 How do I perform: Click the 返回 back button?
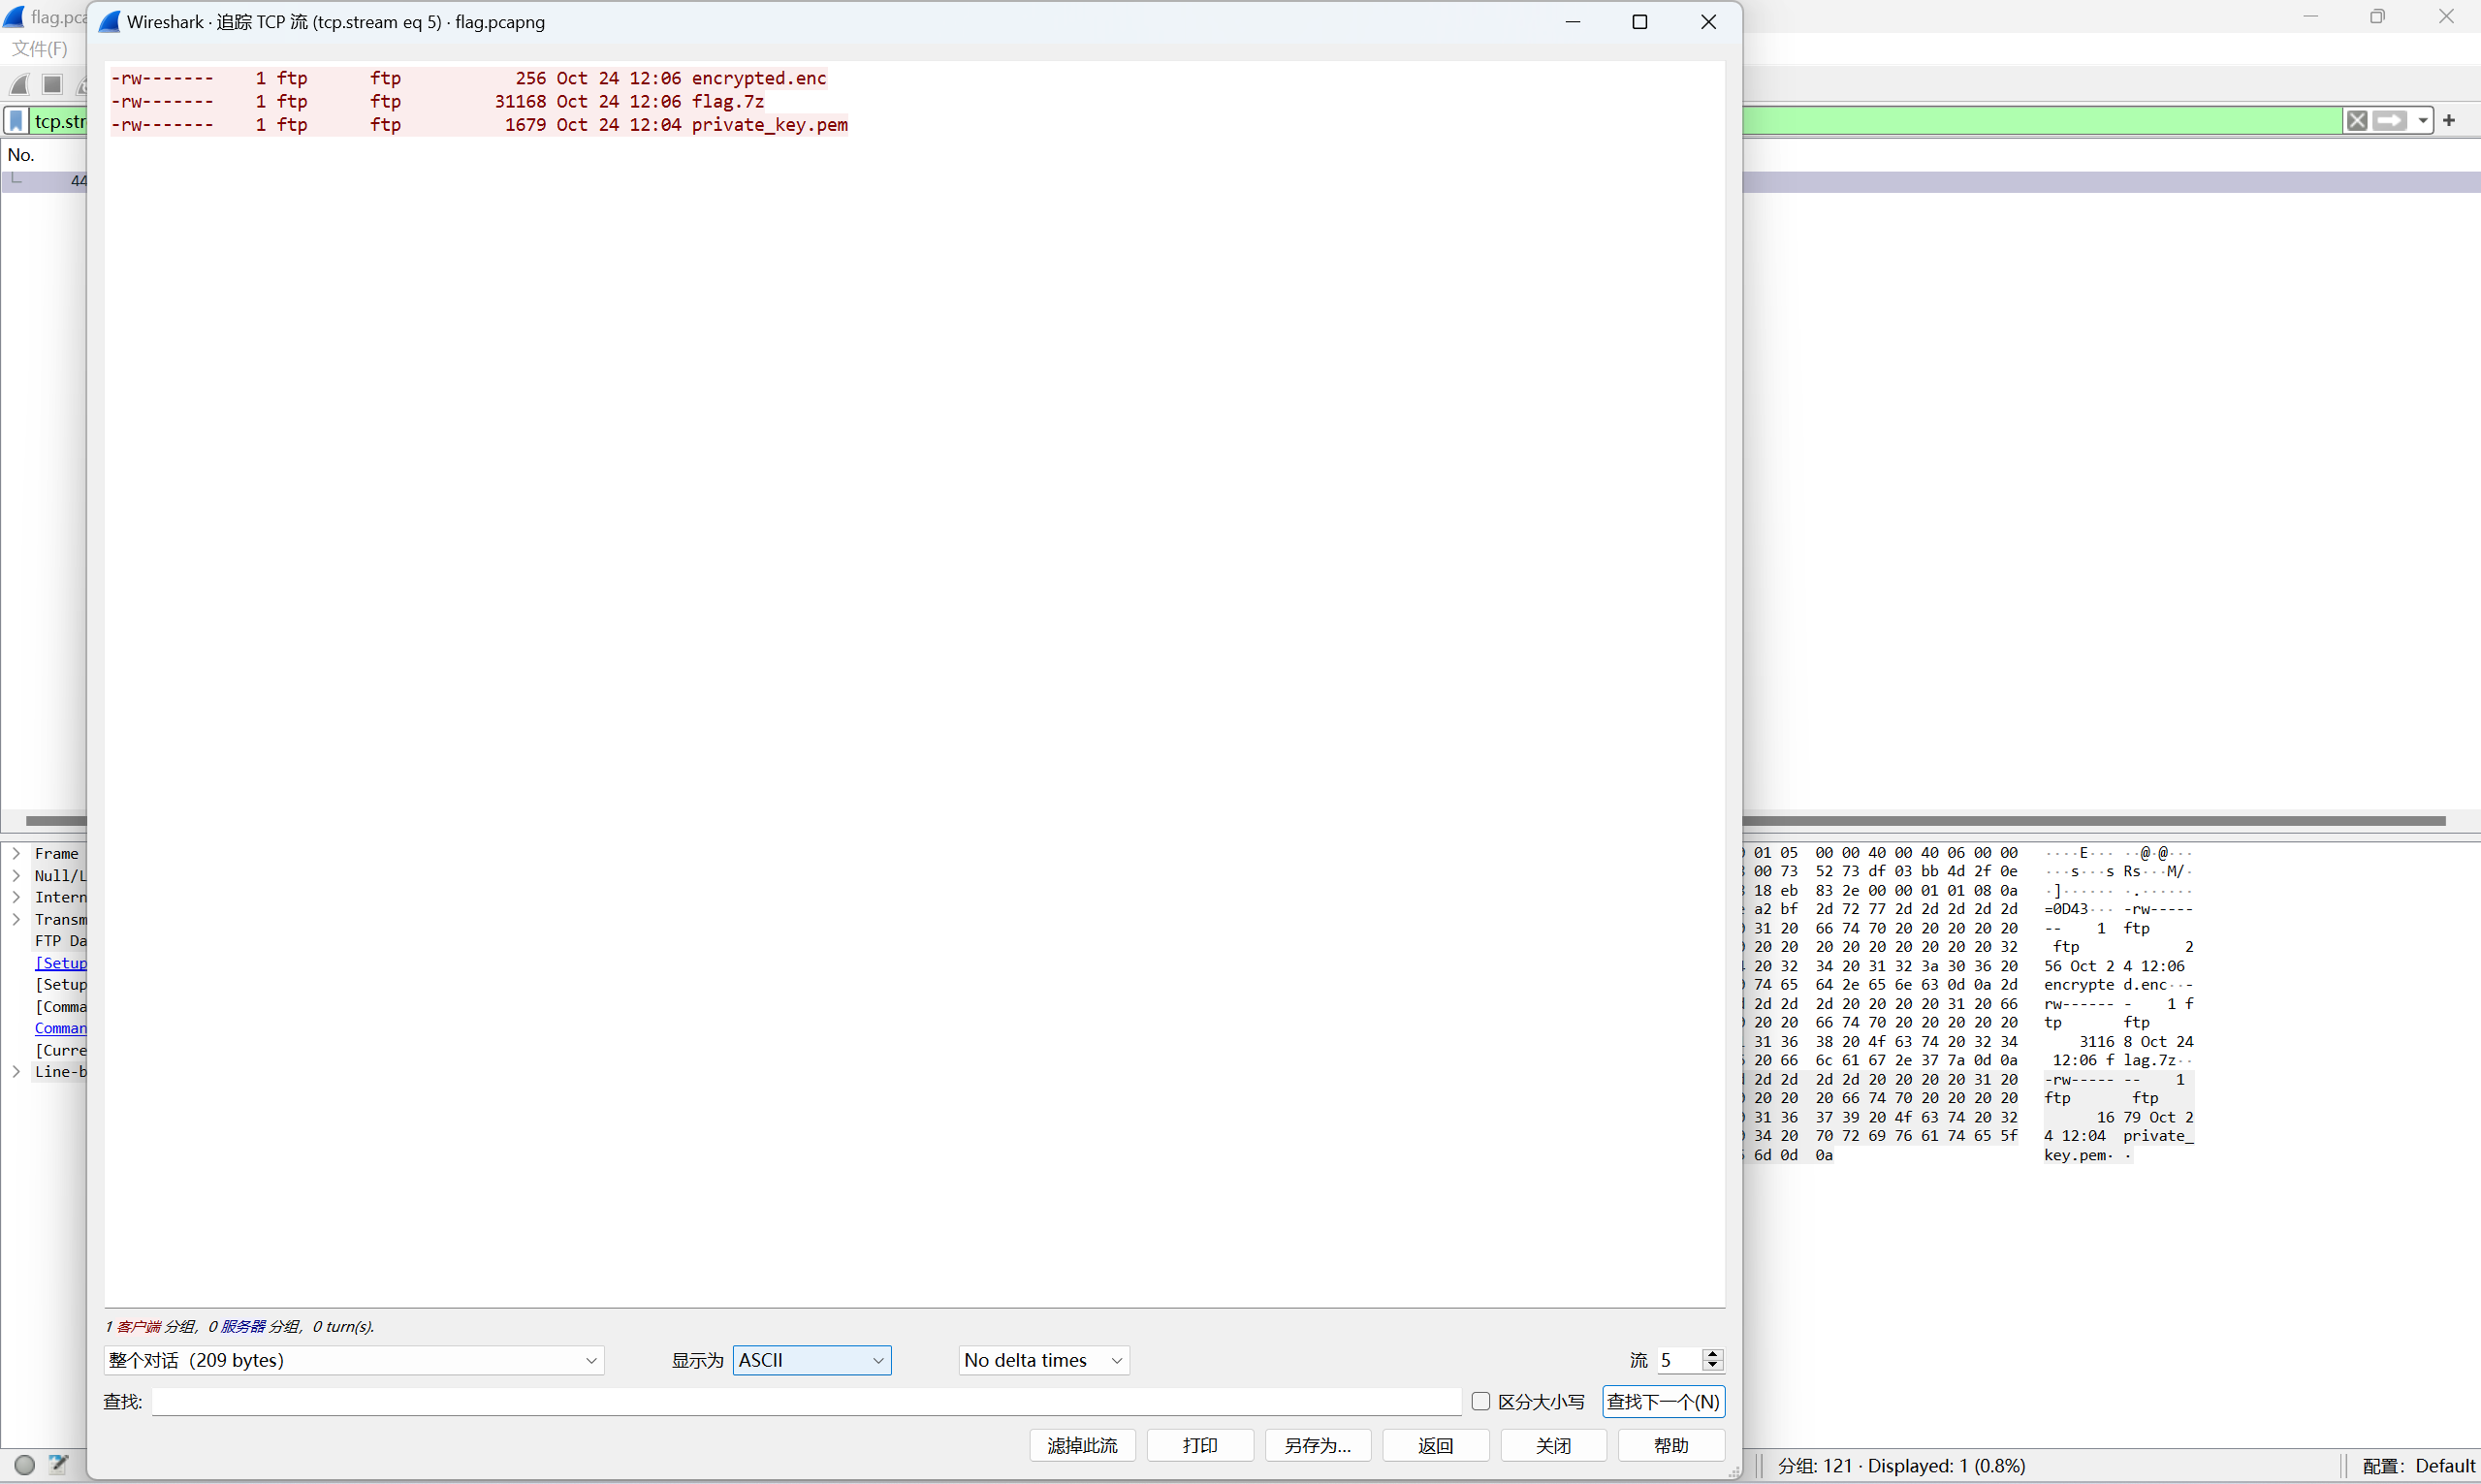(x=1436, y=1445)
